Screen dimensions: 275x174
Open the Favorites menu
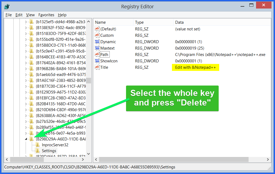point(46,15)
